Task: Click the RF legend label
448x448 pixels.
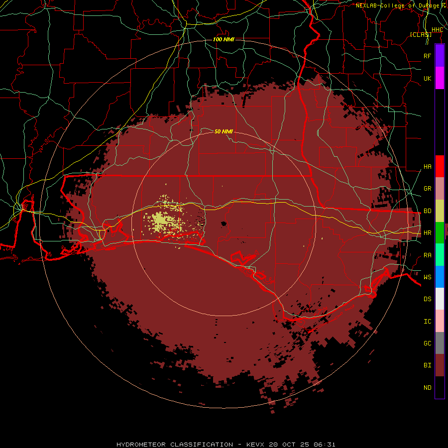Action: point(428,56)
